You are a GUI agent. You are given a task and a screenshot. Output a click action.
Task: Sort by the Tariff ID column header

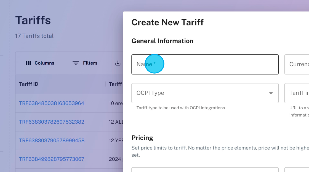click(x=29, y=84)
